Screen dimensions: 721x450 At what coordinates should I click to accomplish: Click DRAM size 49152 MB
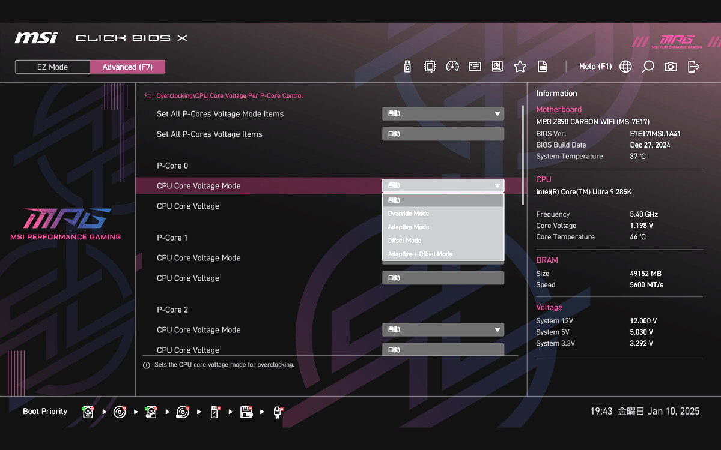(x=645, y=274)
